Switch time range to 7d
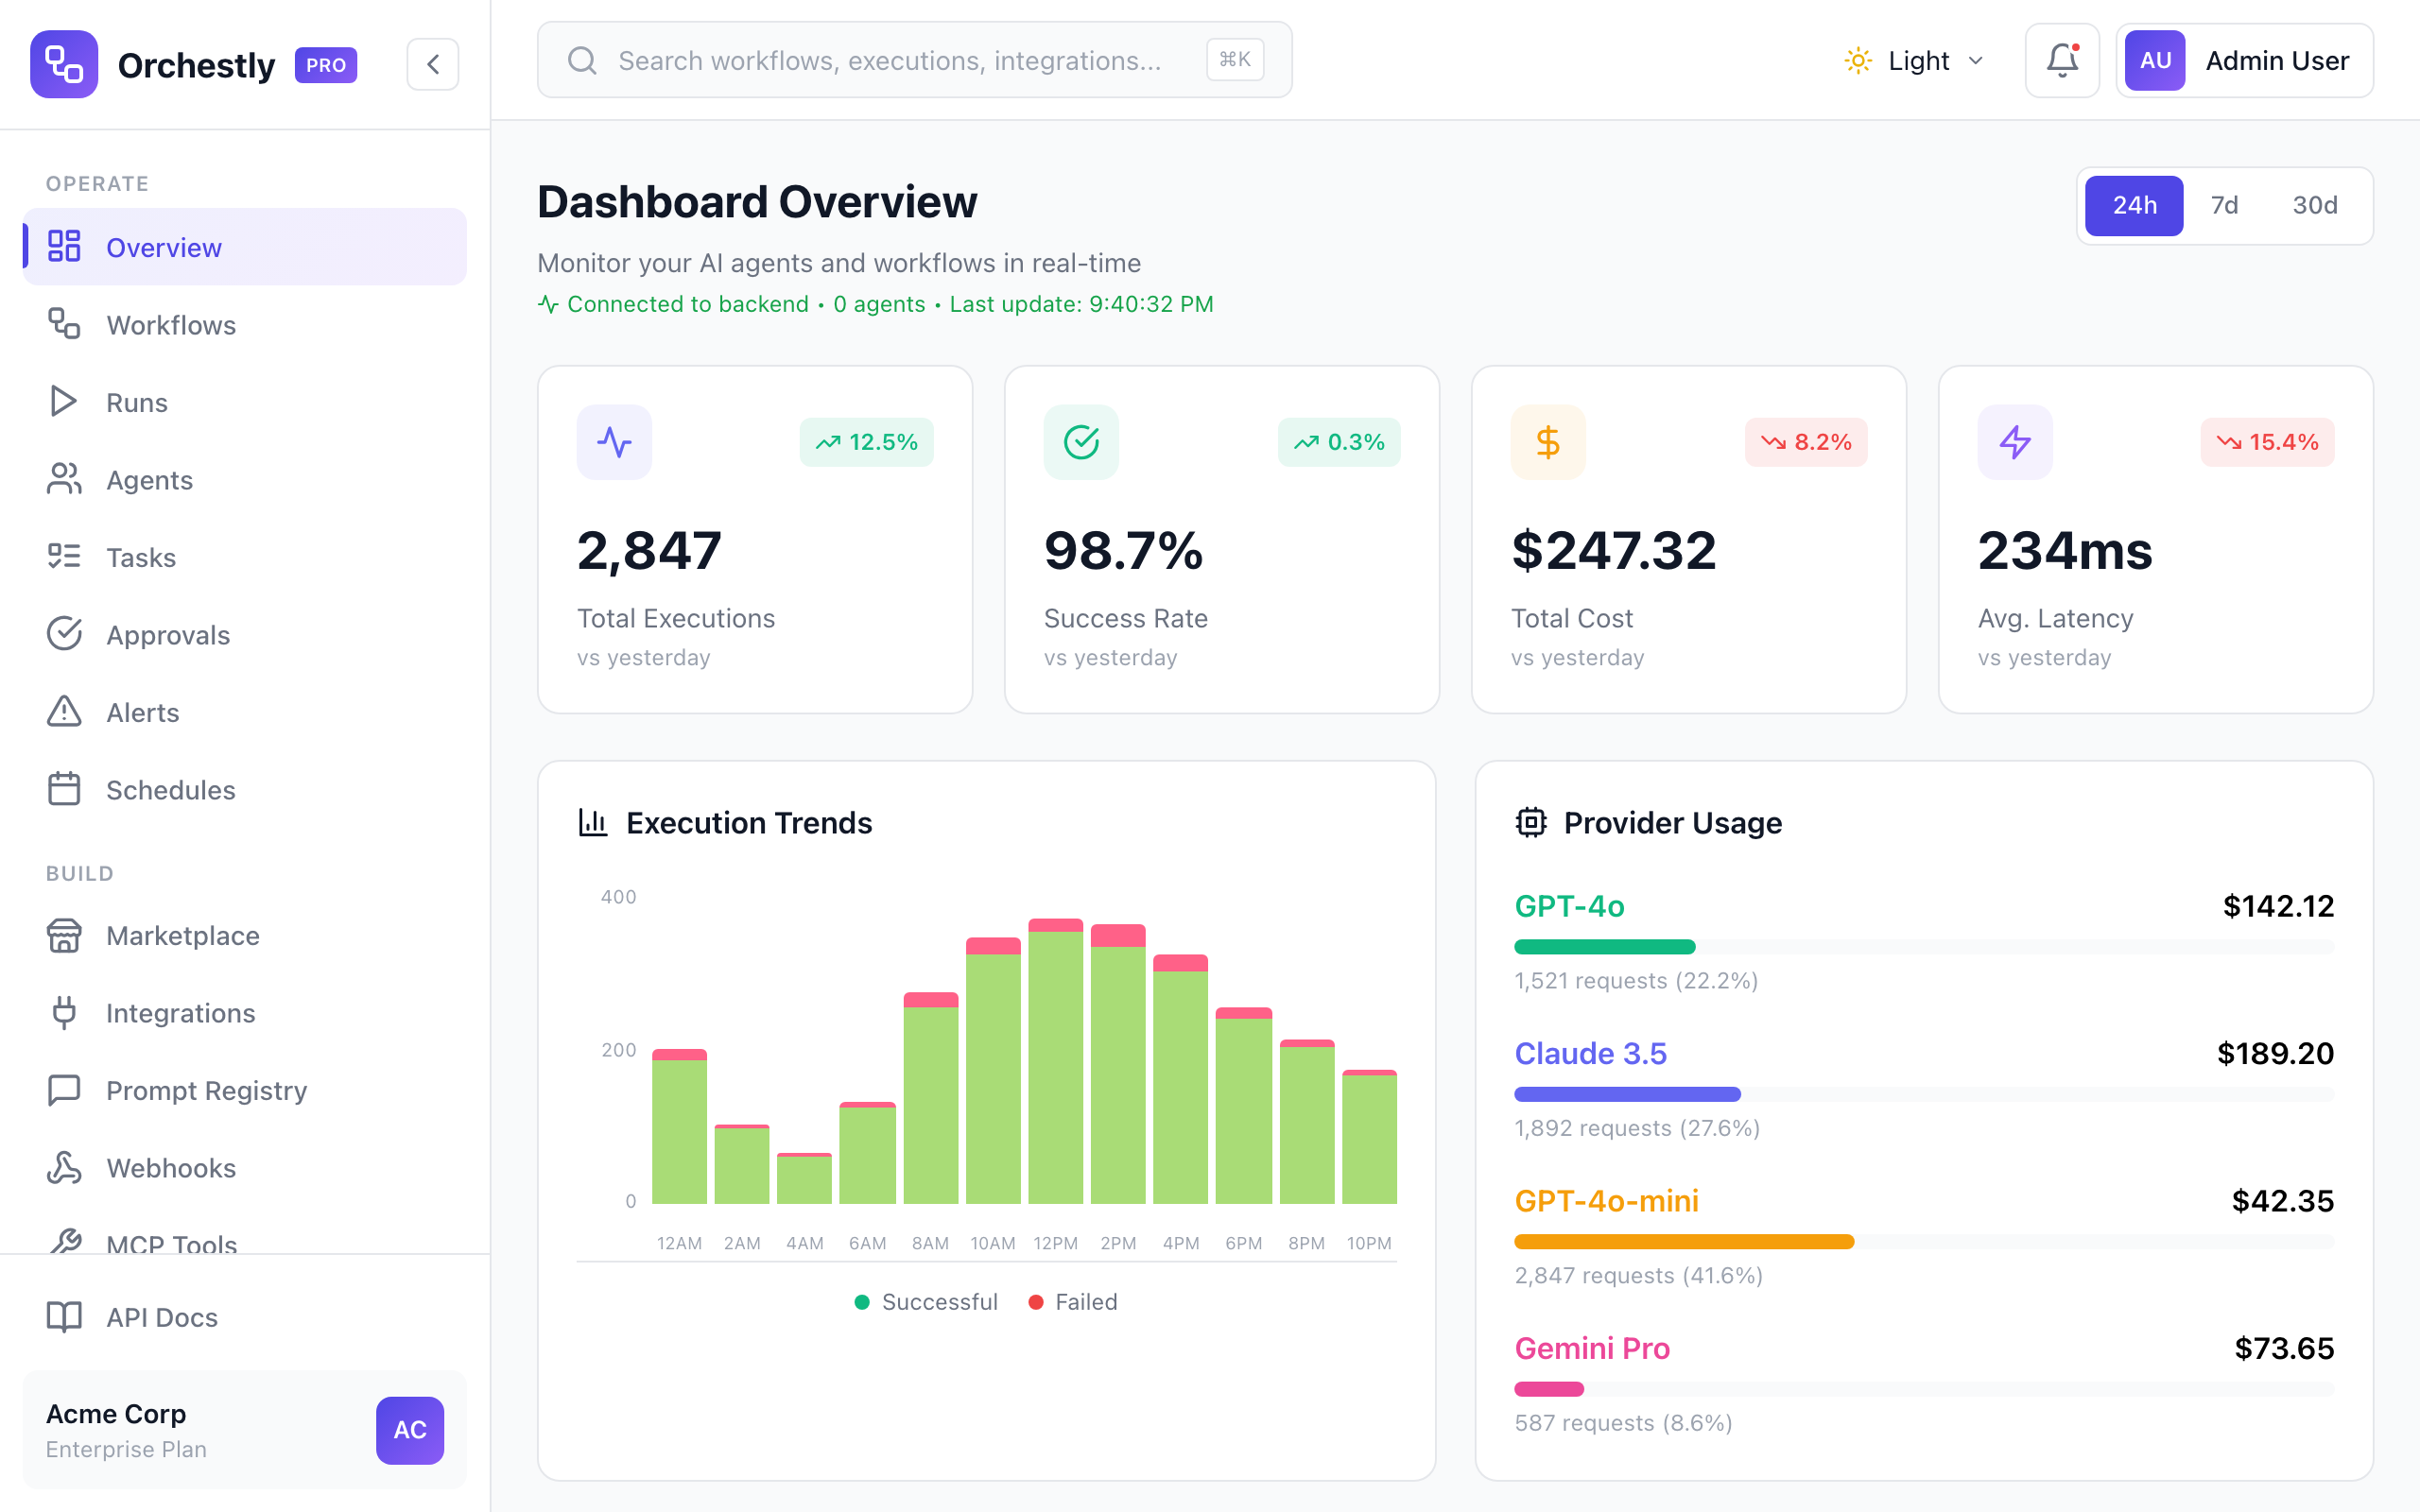The width and height of the screenshot is (2420, 1512). point(2223,205)
